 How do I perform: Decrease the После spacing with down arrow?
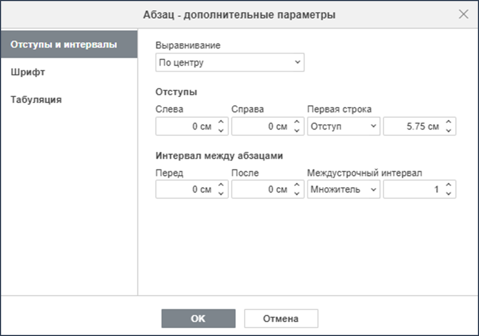pos(297,194)
